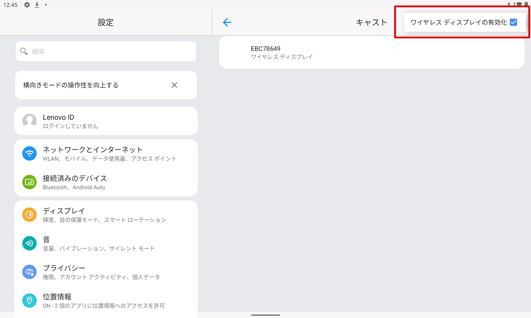Open ディスプレイ settings entry
The image size is (531, 318).
click(106, 214)
